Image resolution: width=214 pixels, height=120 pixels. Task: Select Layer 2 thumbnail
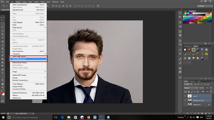190,96
